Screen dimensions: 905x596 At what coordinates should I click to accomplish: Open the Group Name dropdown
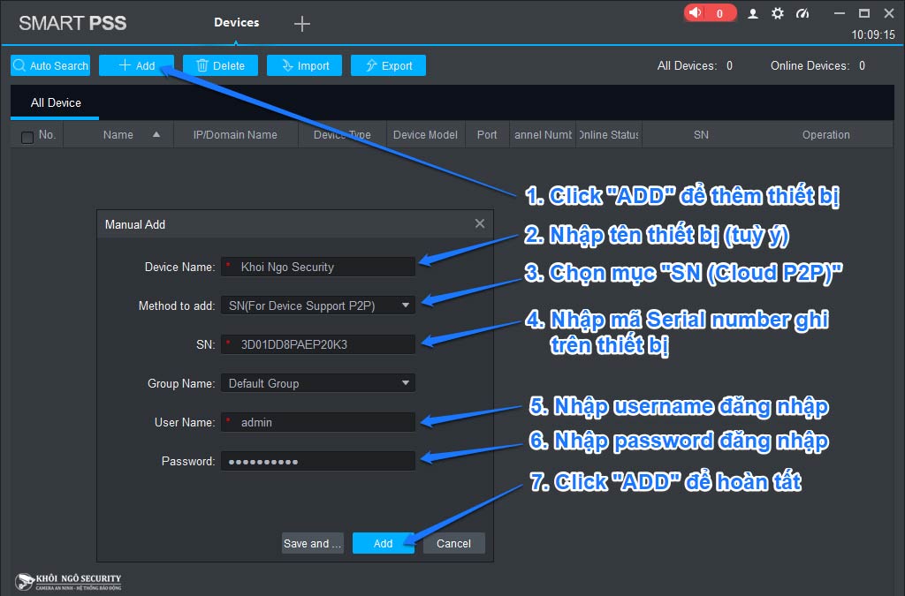pyautogui.click(x=318, y=383)
